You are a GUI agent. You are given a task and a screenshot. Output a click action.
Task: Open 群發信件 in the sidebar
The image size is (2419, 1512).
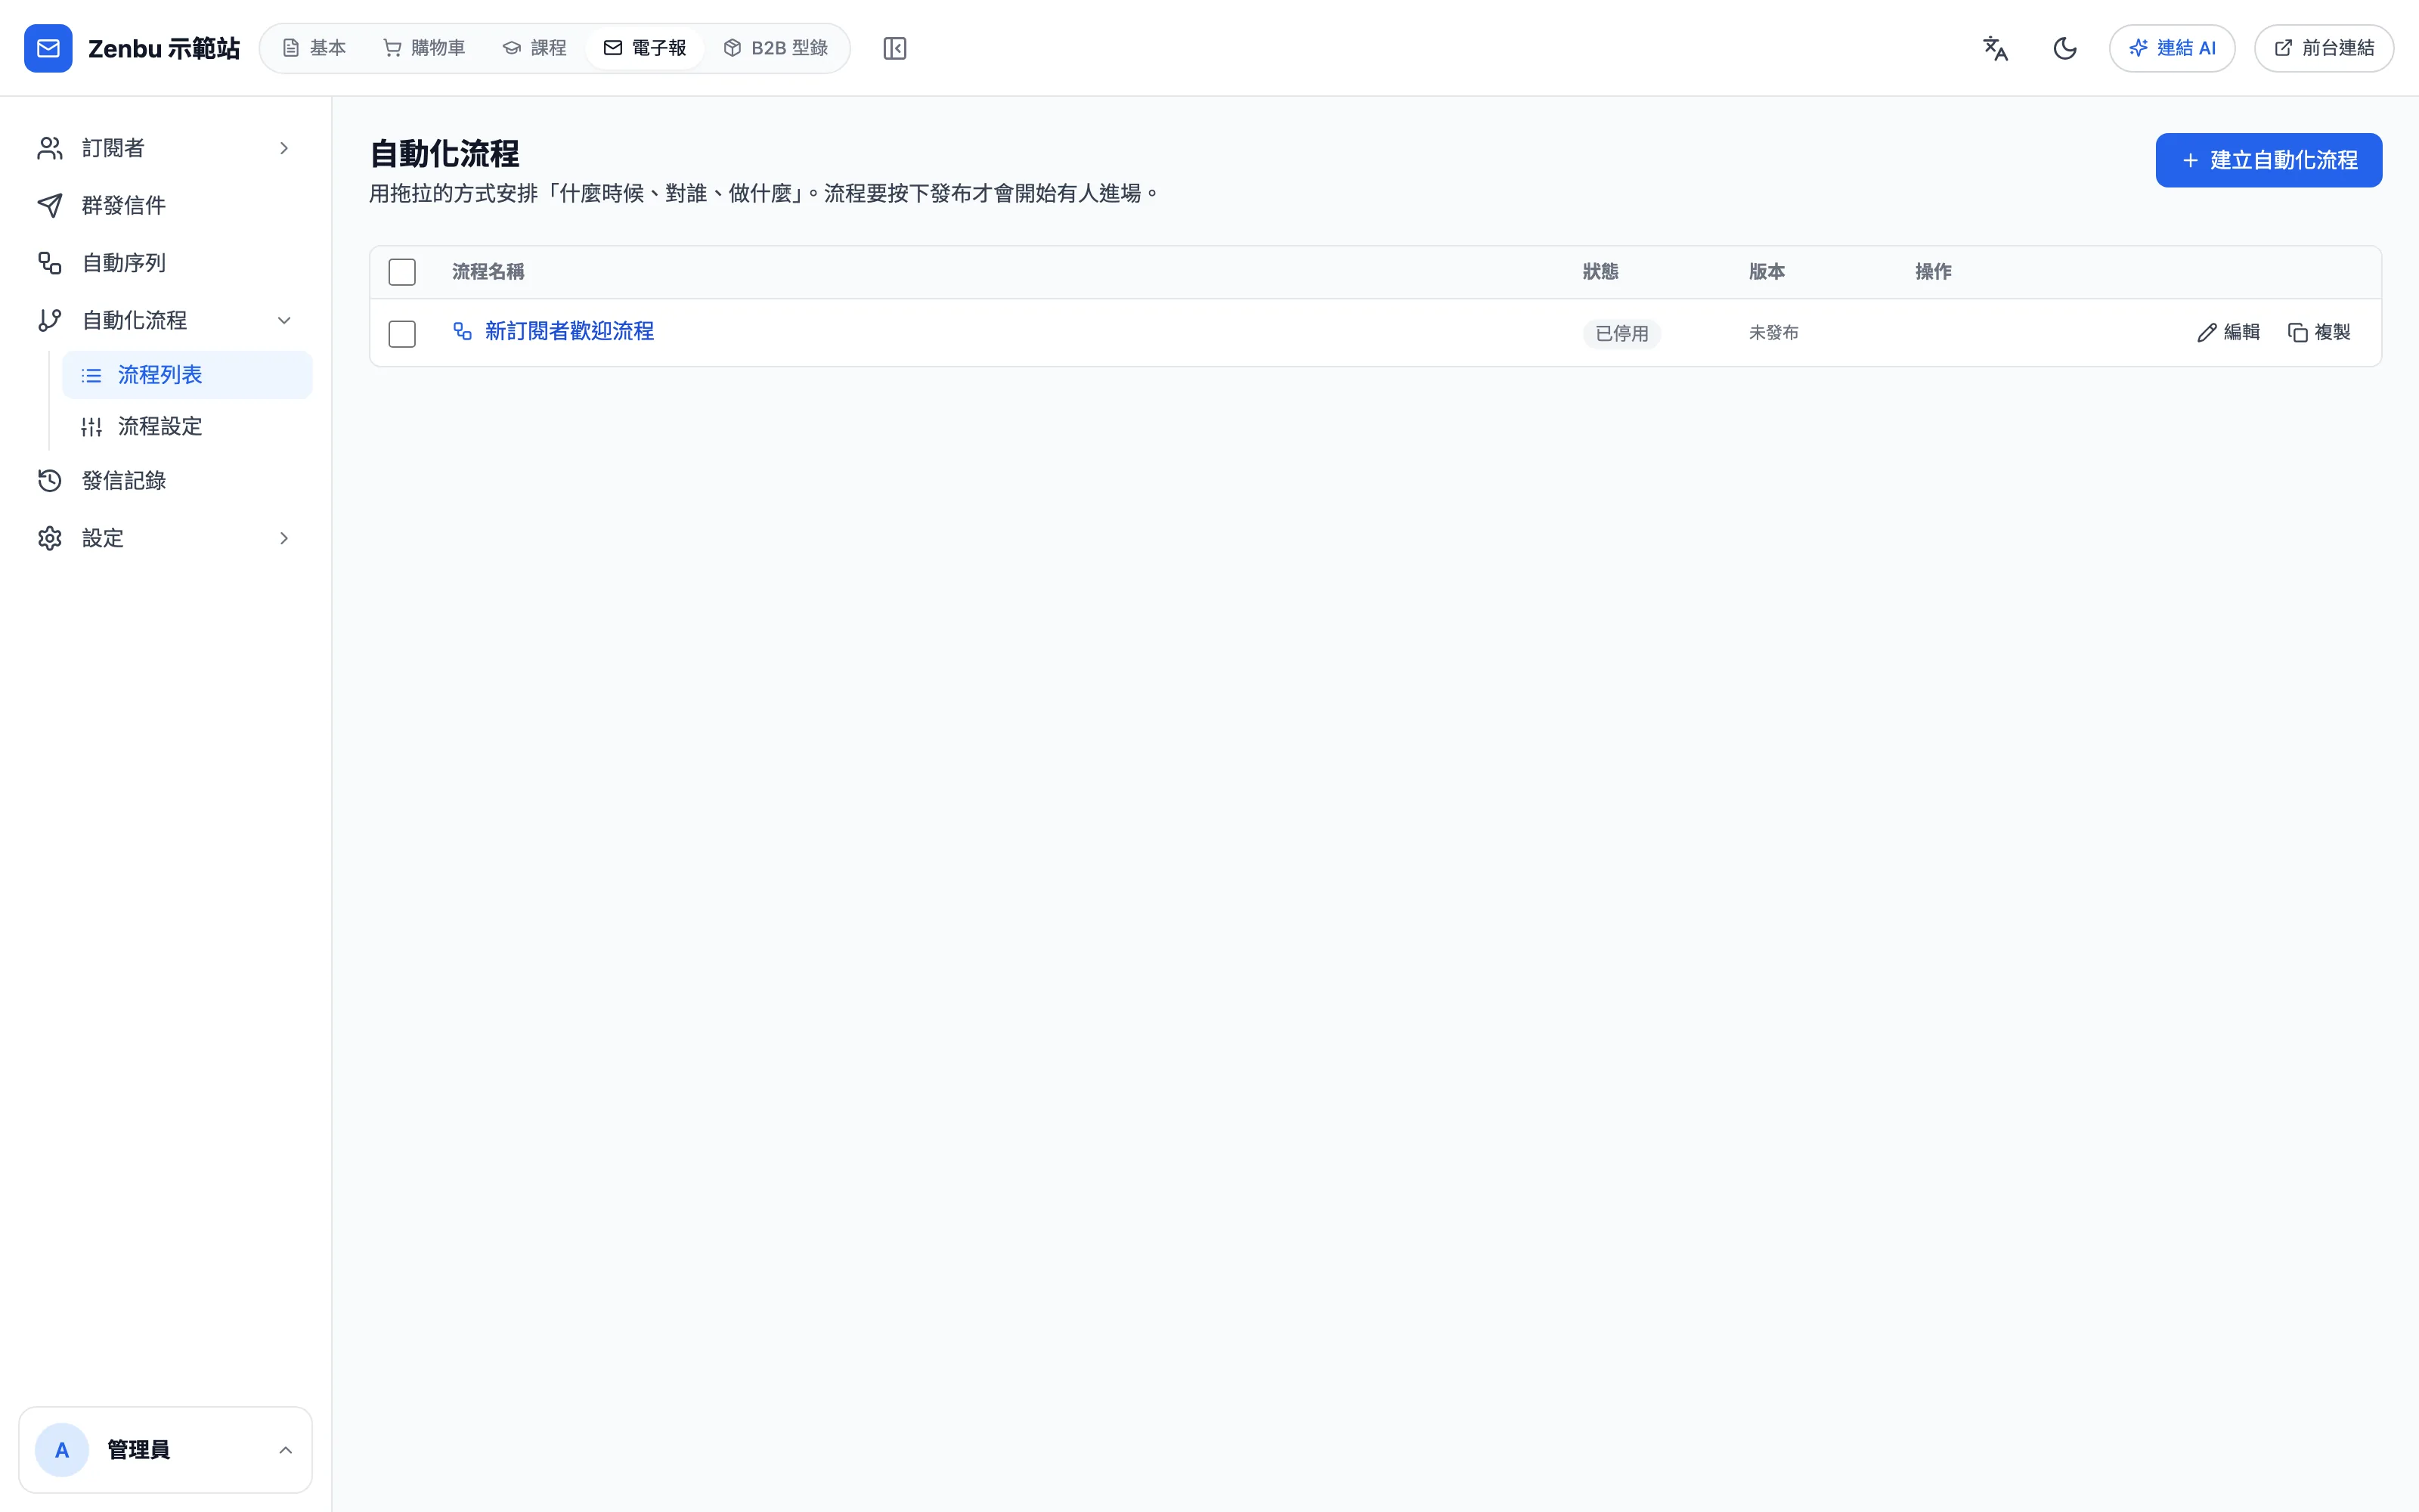click(165, 205)
